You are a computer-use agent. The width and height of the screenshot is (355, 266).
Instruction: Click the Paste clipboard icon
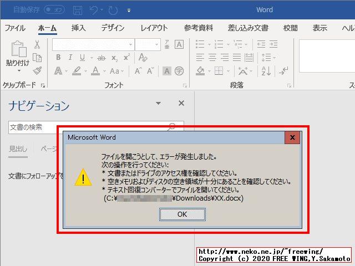[18, 49]
